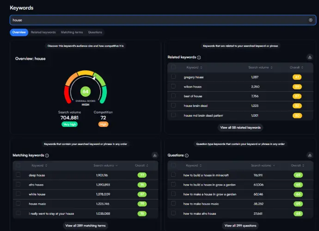Click info icon beside Questions title
The height and width of the screenshot is (231, 319).
(x=186, y=156)
